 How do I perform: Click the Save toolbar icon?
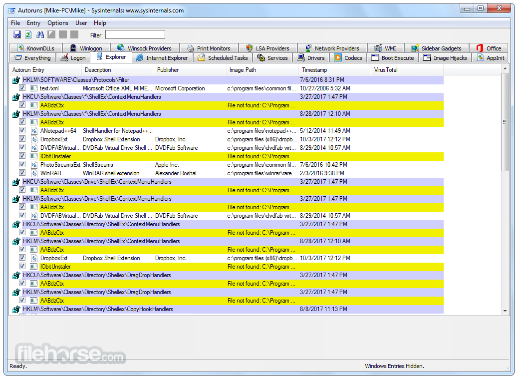17,34
